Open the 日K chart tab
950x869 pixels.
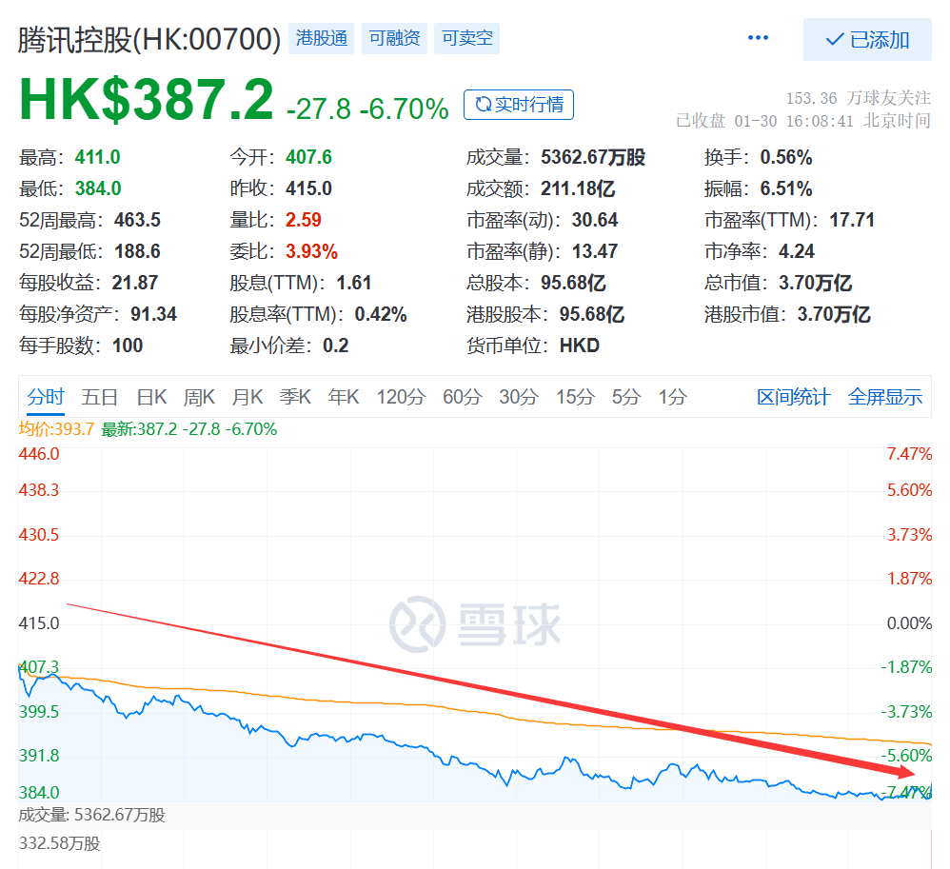[x=151, y=397]
